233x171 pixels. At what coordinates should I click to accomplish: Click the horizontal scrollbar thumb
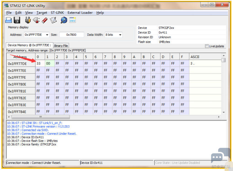(41, 117)
